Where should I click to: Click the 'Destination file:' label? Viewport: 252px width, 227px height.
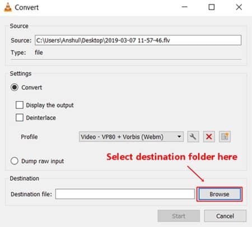[31, 194]
